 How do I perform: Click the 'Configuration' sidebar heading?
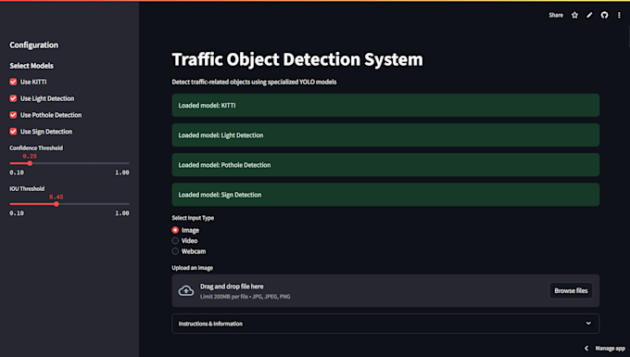(x=33, y=45)
